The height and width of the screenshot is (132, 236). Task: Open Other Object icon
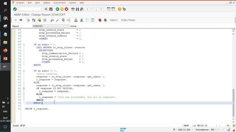39,20
